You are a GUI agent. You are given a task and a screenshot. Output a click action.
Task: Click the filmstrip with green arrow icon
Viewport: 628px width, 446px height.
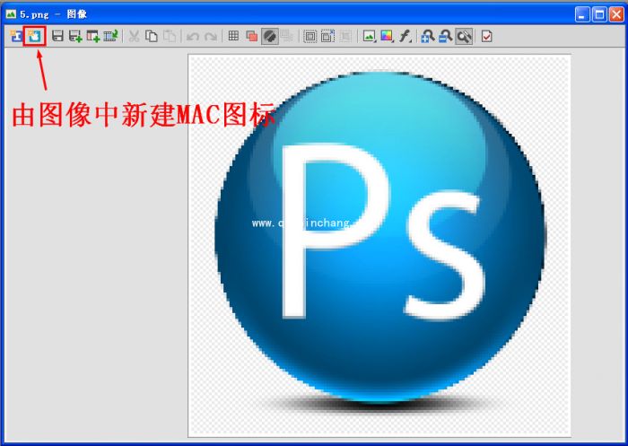point(110,37)
